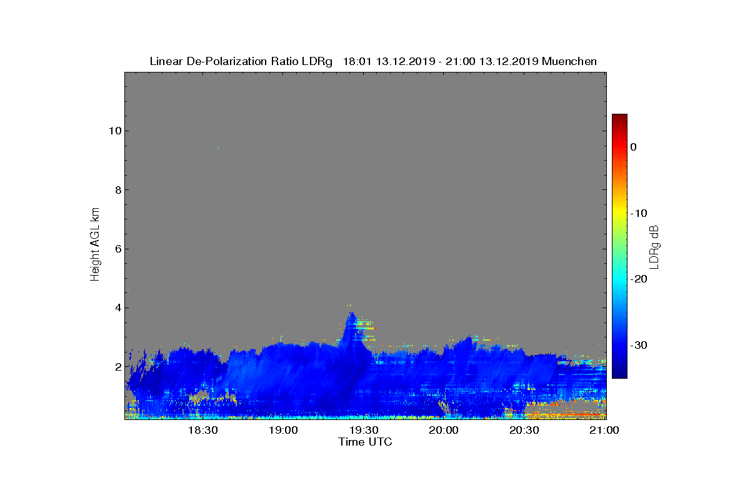Click the time tick label "18:30"
Screen dimensions: 750x500
pos(203,430)
